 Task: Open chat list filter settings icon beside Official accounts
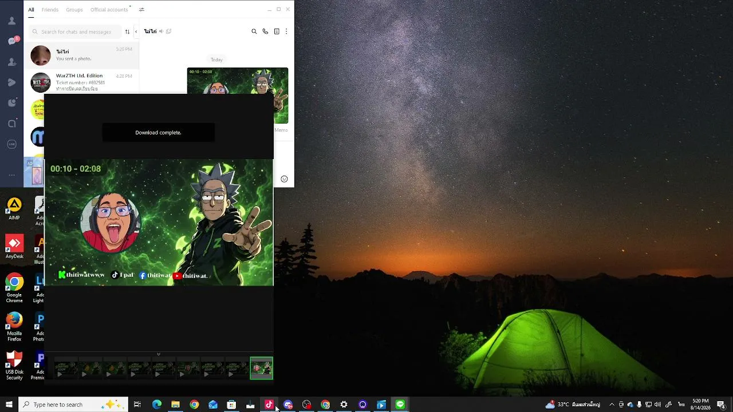point(141,10)
